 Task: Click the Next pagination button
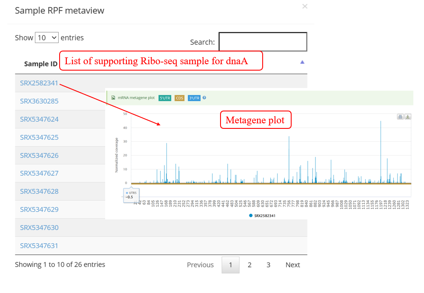(x=292, y=265)
